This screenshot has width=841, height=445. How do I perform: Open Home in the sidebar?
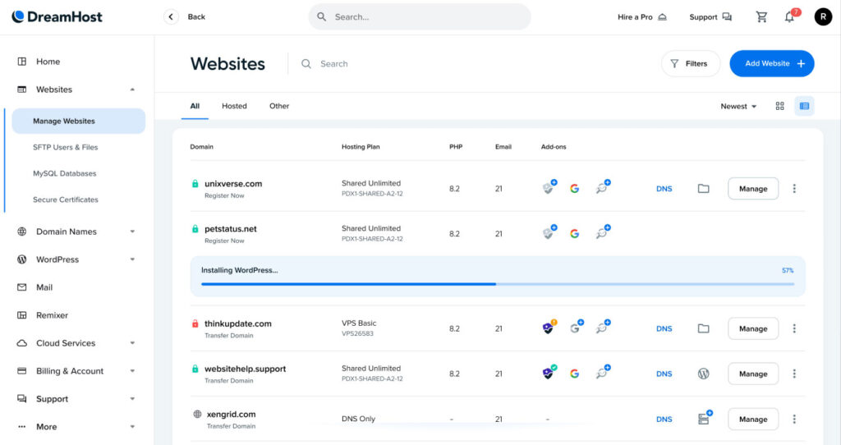[x=48, y=62]
